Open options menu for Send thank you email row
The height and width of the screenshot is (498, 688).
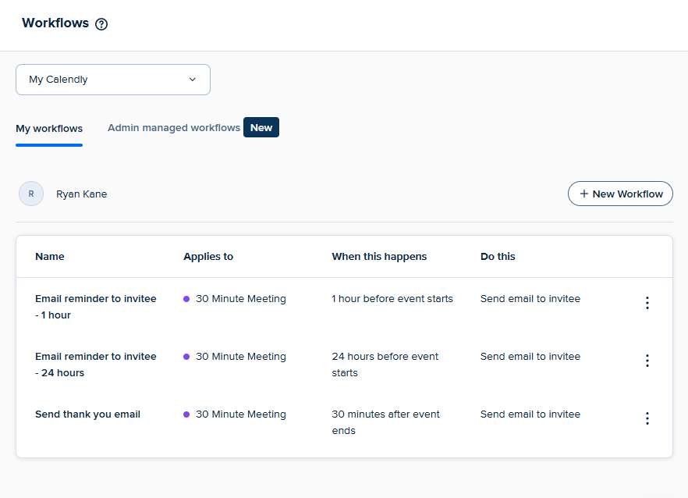pyautogui.click(x=647, y=418)
